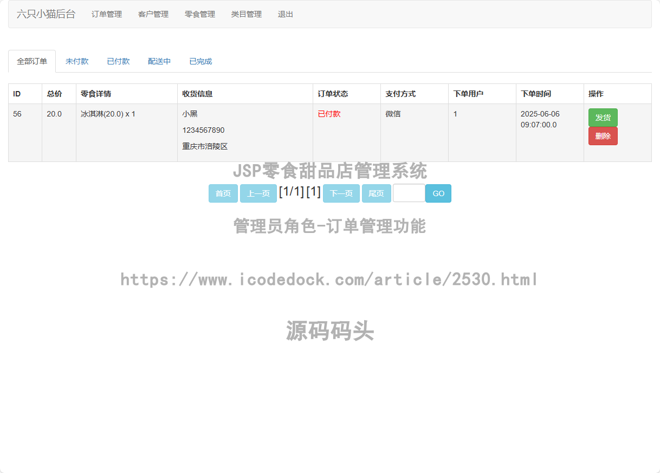Click address 重庆市涪陵区
The image size is (660, 473).
(205, 146)
